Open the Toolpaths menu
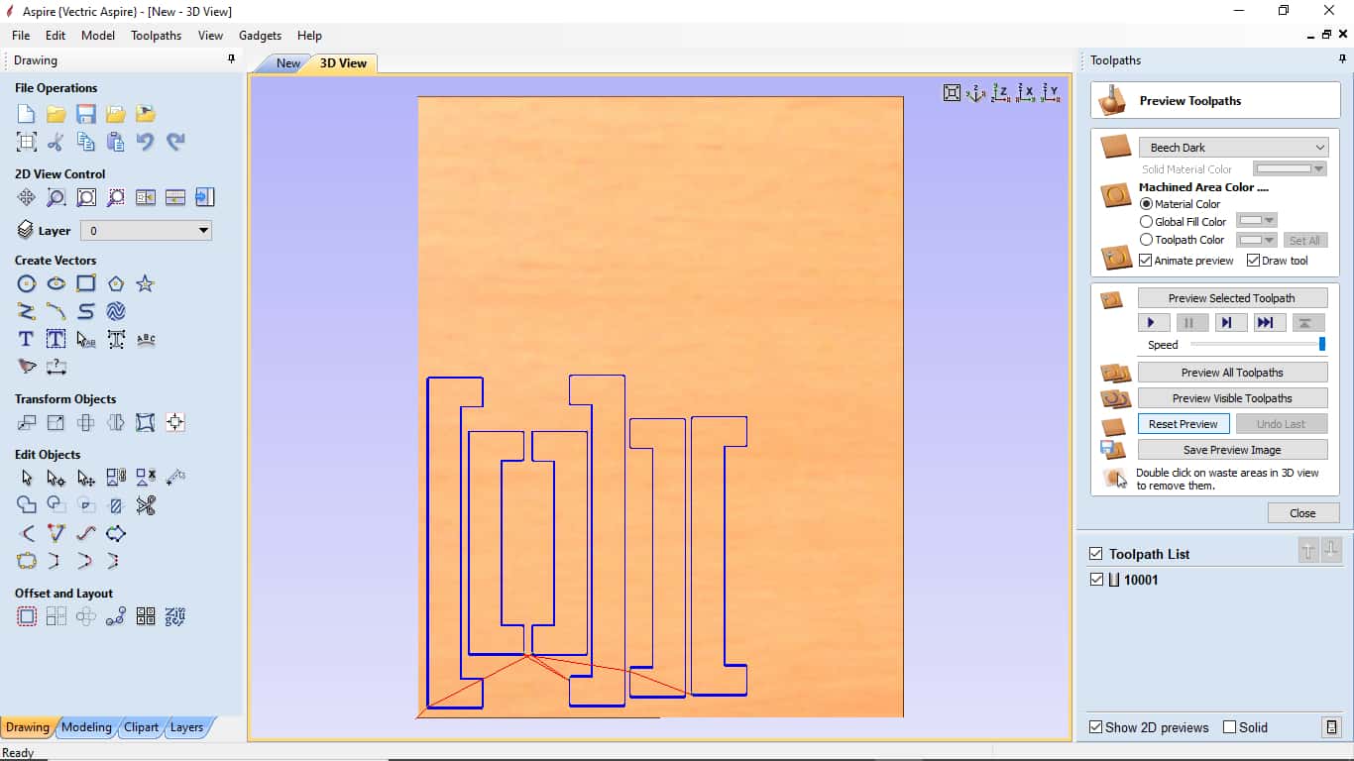Viewport: 1354px width, 761px height. [x=156, y=36]
